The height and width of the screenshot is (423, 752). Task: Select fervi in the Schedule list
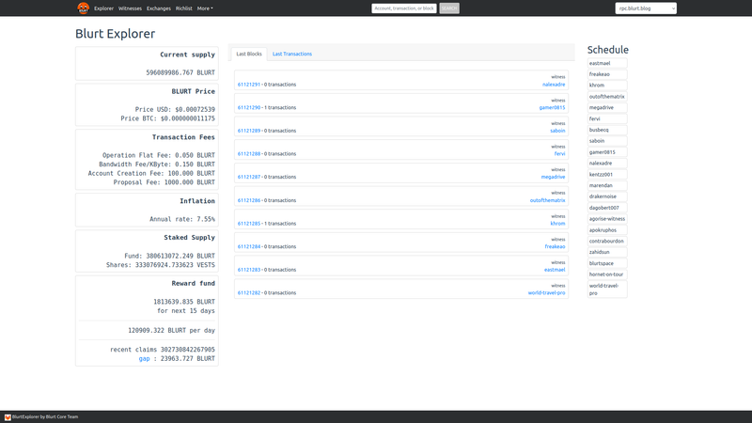click(607, 119)
